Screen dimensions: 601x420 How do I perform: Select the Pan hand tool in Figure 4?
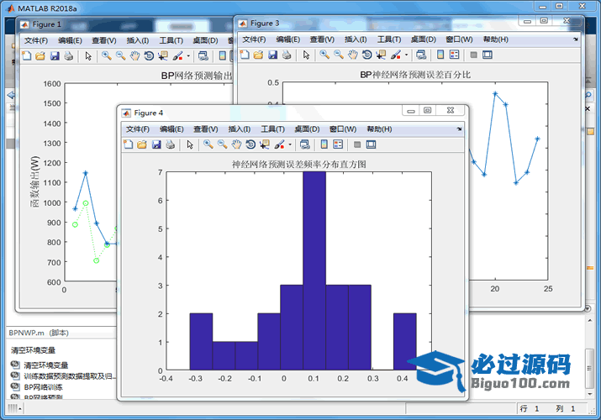(x=236, y=144)
